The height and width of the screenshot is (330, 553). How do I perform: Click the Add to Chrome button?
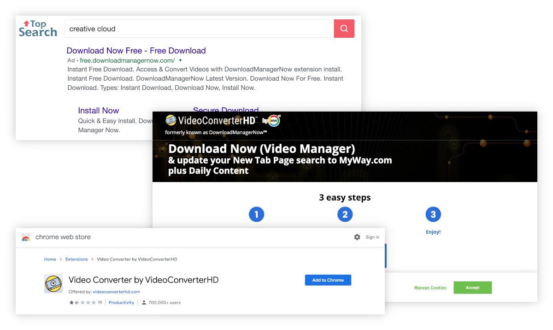(328, 280)
